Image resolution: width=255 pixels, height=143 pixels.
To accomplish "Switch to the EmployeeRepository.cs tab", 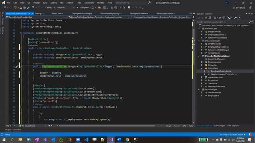I will (x=82, y=14).
